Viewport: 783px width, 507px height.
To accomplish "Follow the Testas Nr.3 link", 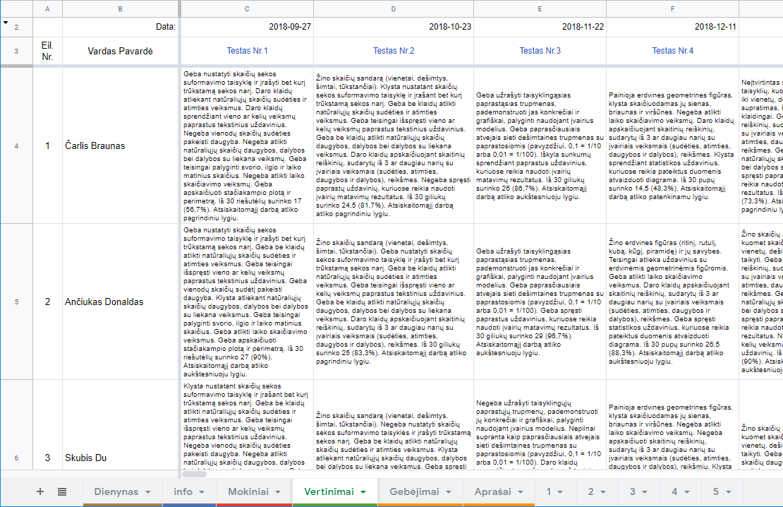I will pyautogui.click(x=540, y=51).
